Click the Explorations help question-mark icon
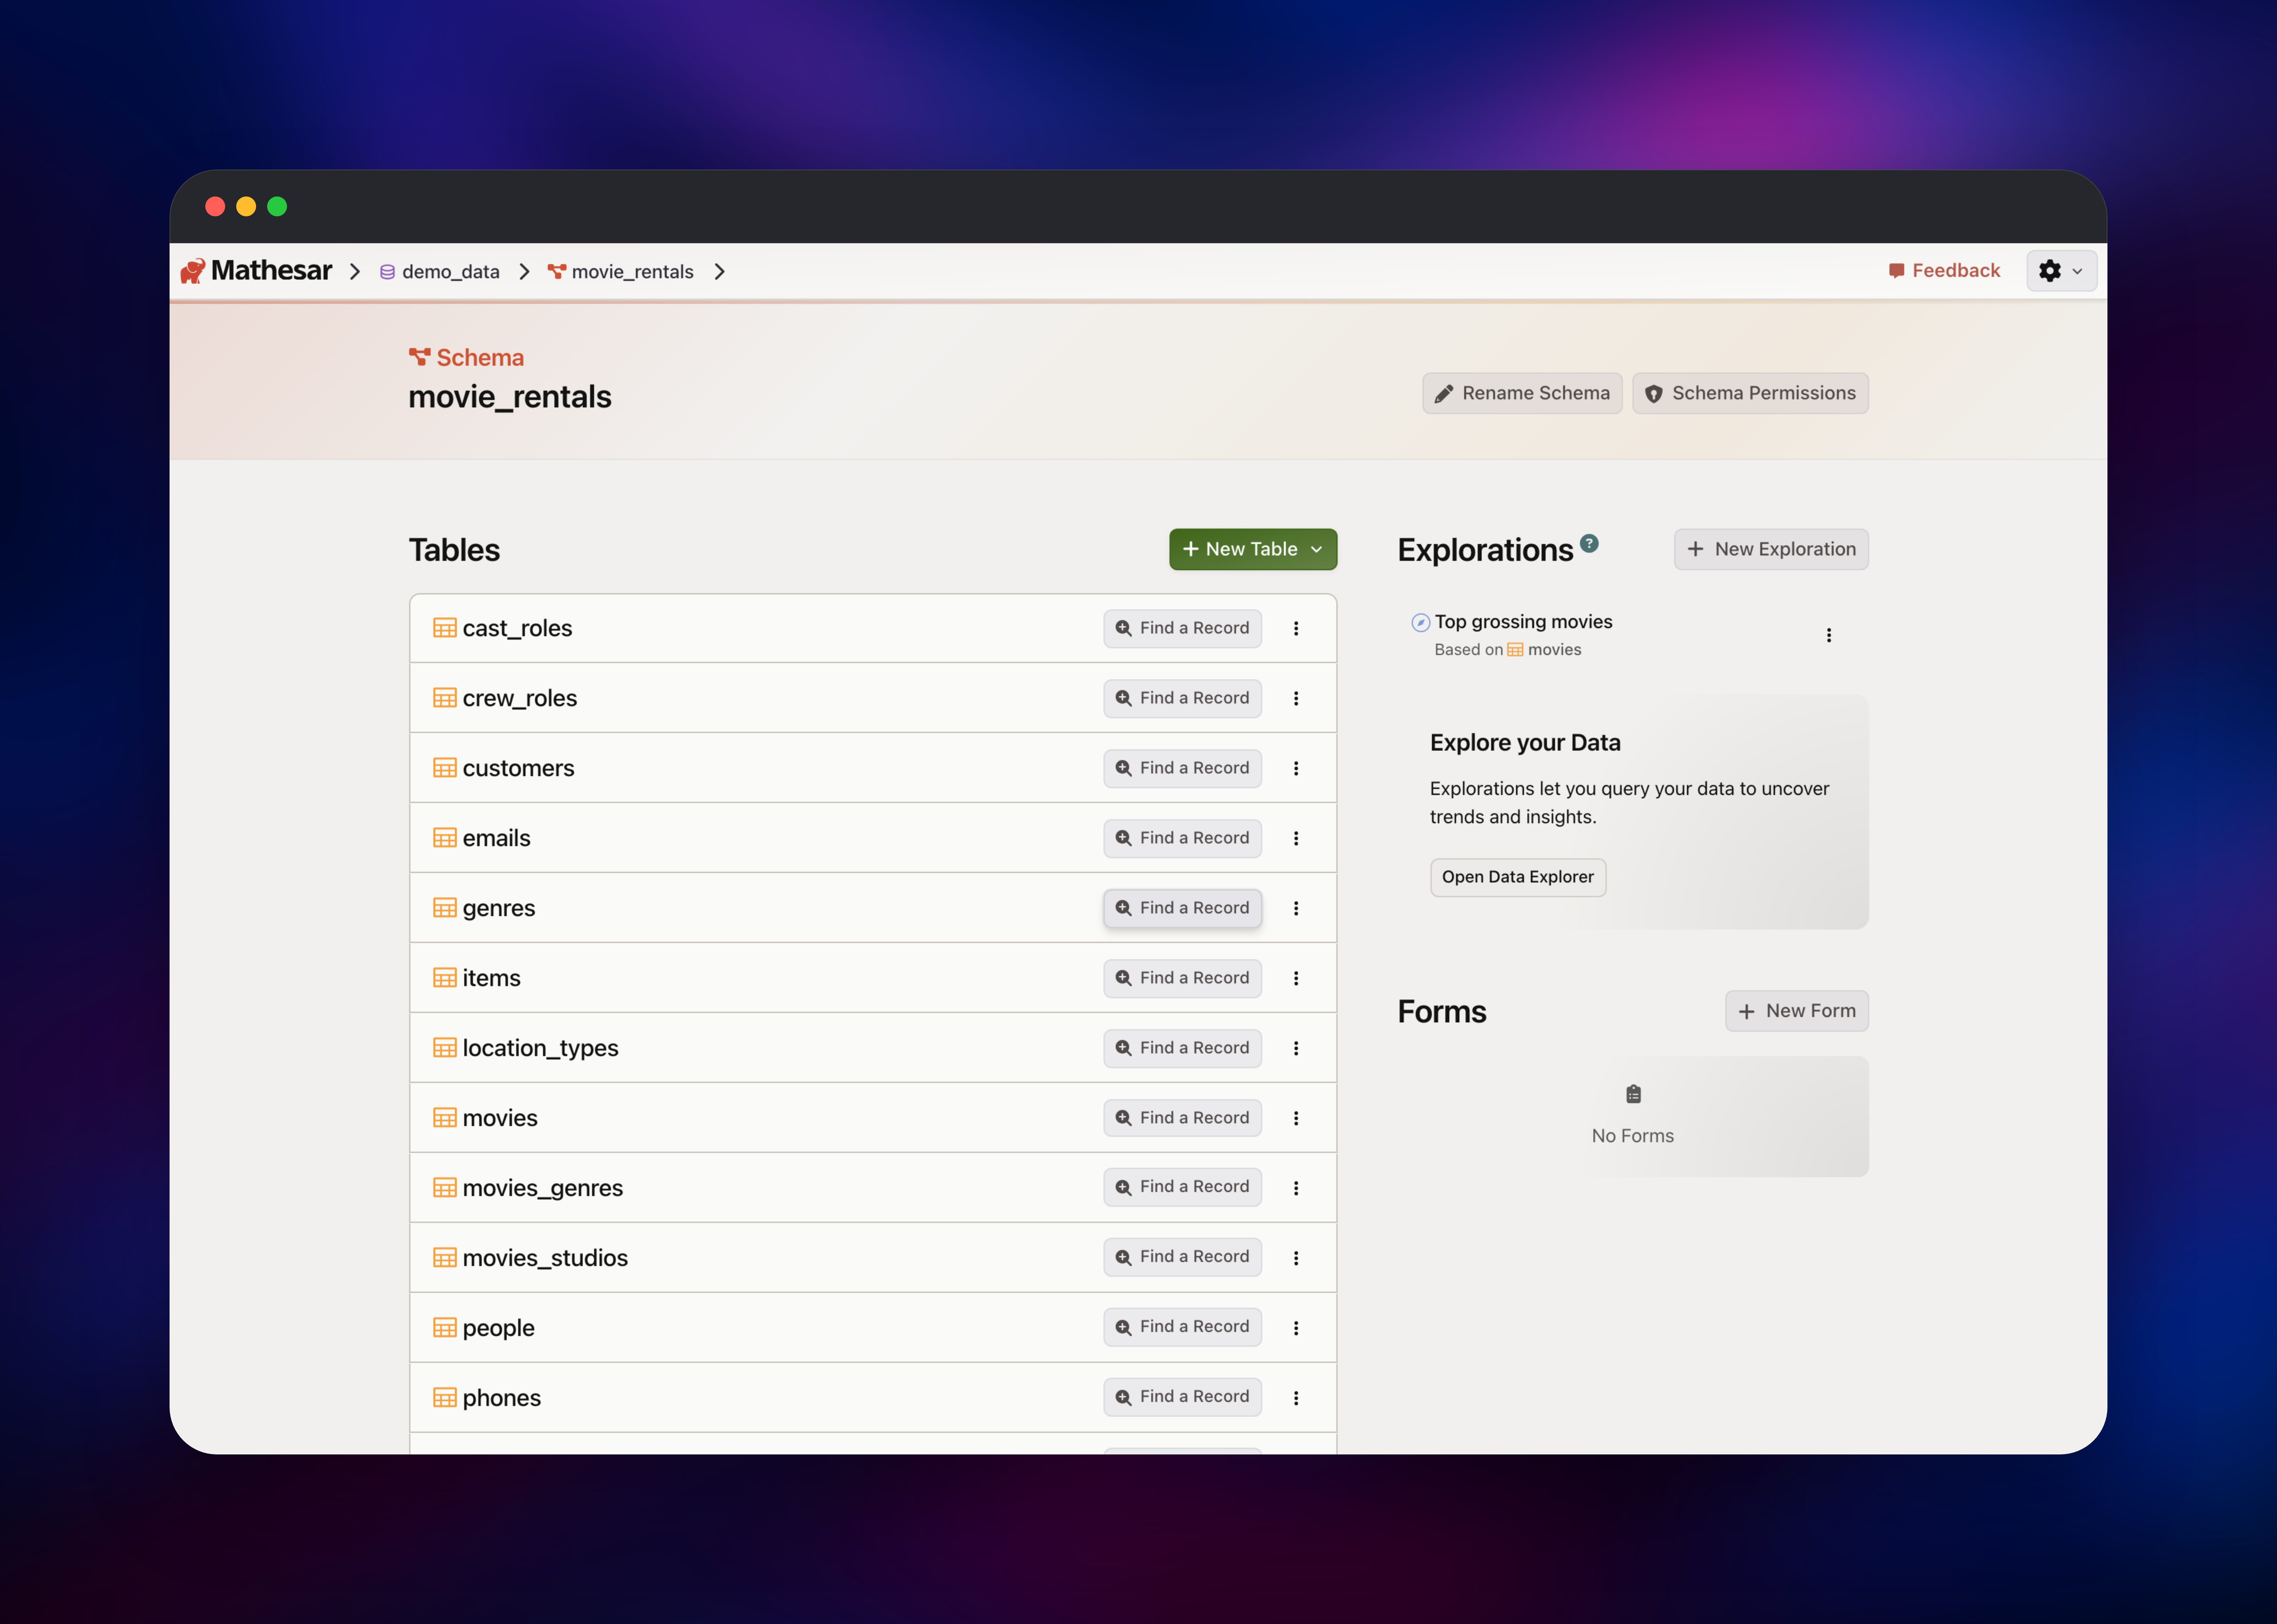 click(1589, 543)
